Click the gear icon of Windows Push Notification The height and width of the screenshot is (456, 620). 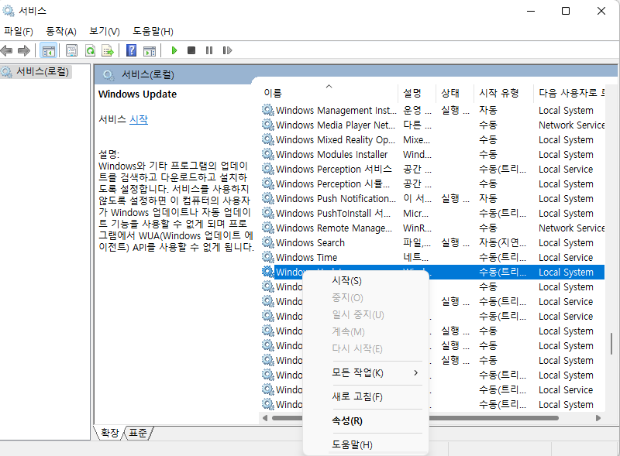(x=268, y=198)
